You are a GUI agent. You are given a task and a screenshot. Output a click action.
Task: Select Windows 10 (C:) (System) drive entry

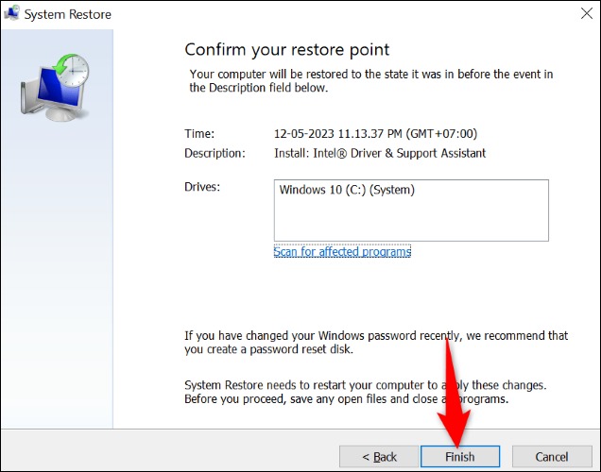pyautogui.click(x=347, y=190)
